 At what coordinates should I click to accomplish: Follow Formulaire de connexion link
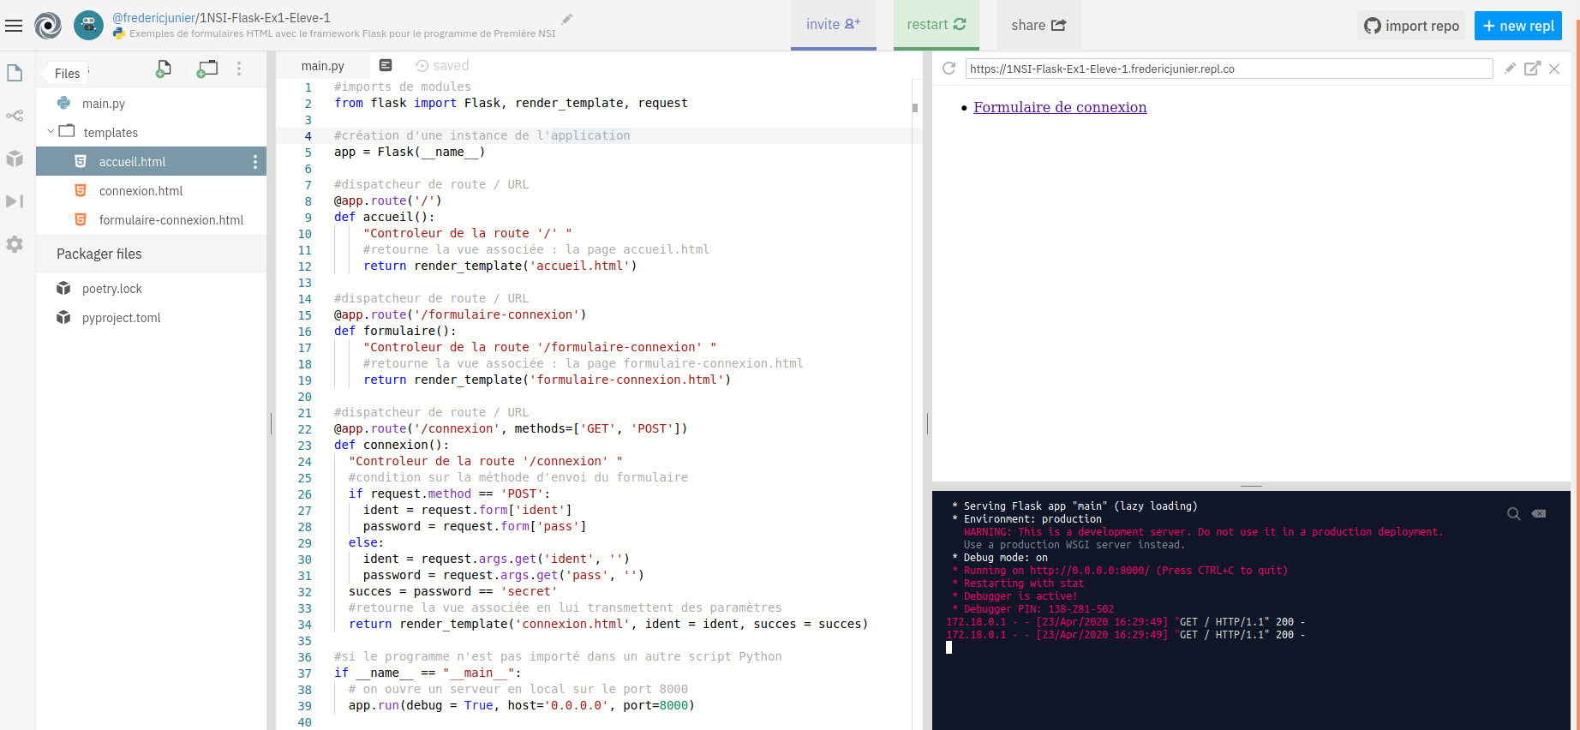pos(1060,107)
